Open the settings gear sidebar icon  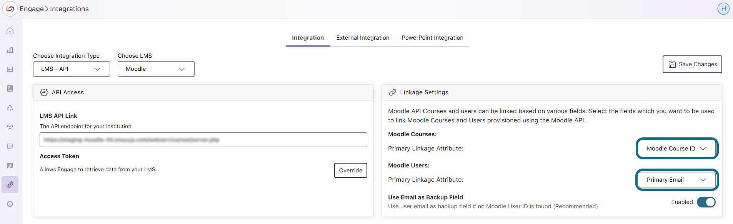pos(10,204)
